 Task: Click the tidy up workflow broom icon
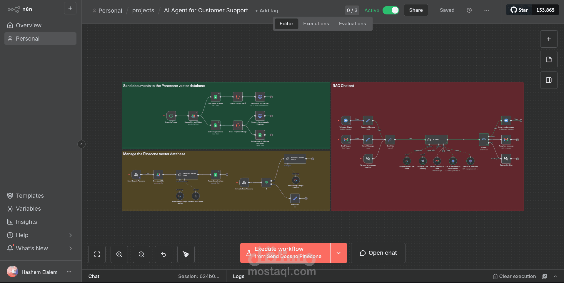186,254
